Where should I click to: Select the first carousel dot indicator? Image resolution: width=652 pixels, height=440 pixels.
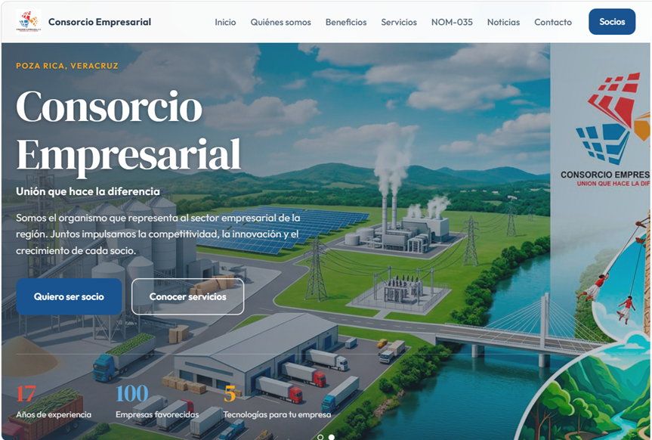click(x=320, y=437)
